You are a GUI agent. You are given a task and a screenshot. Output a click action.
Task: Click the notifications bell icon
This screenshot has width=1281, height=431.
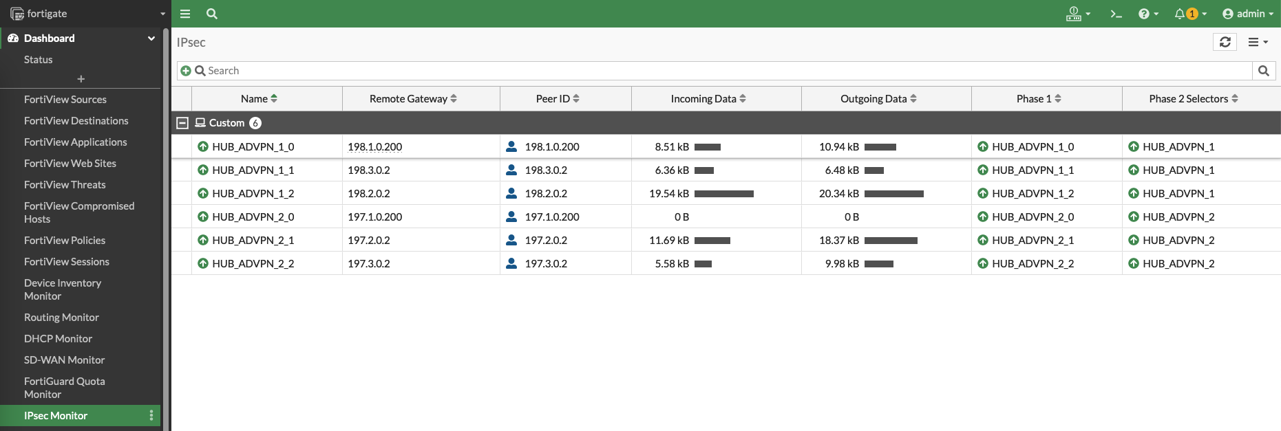(x=1180, y=14)
